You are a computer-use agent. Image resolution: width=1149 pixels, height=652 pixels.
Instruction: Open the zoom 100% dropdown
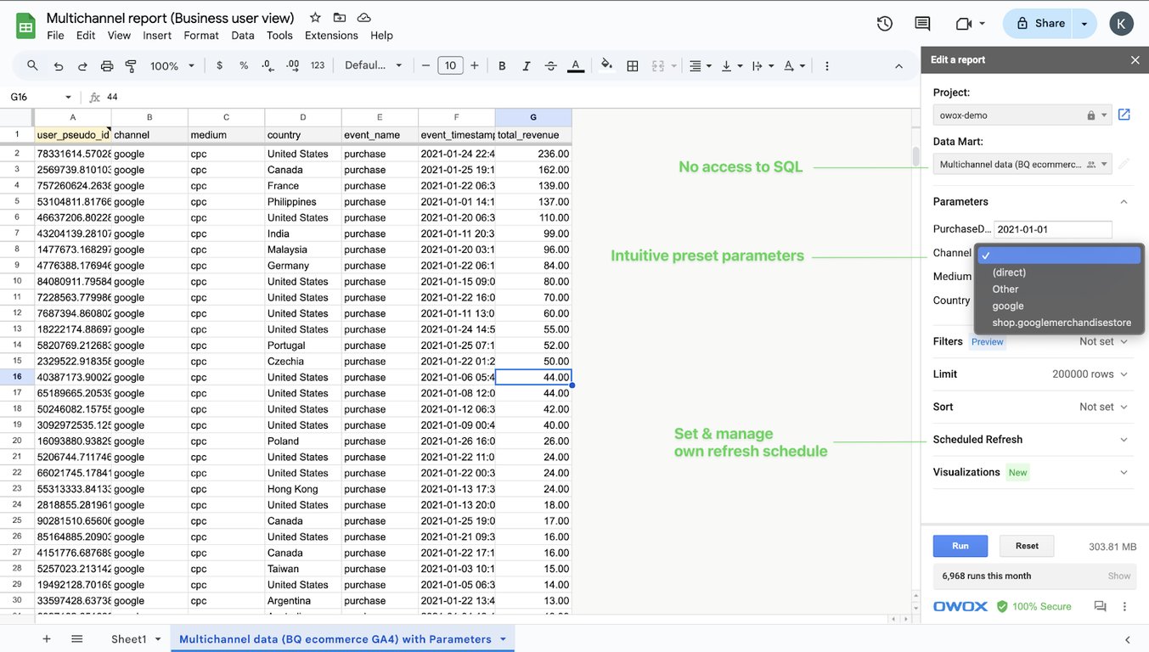172,65
